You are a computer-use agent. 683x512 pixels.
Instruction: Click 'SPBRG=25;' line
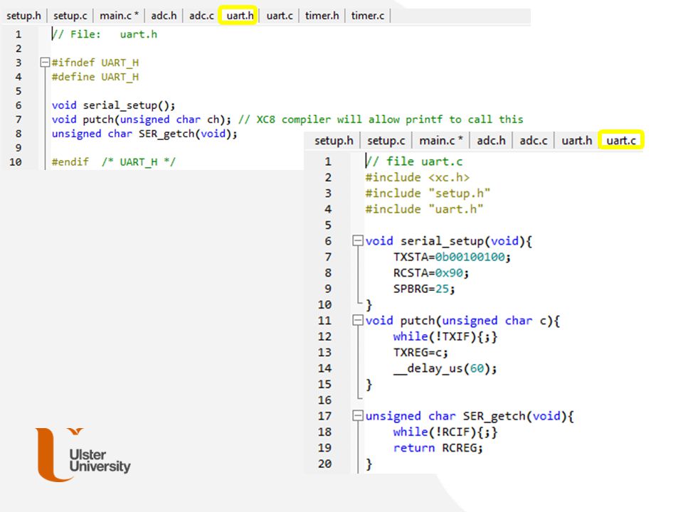pos(424,289)
